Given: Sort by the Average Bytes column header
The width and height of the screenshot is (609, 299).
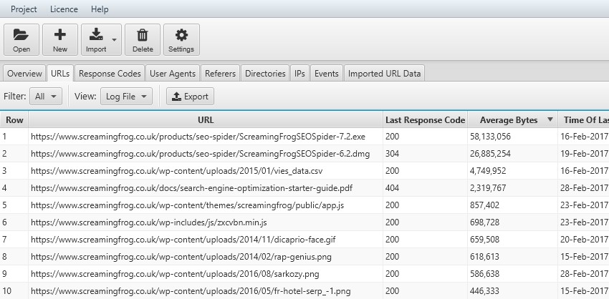Looking at the screenshot, I should click(x=508, y=120).
